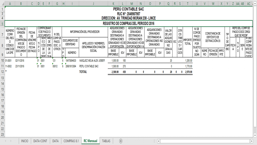This screenshot has height=145, width=257.
Task: Click the PERÚ CONTABLE SAC title cell
Action: 128,9
